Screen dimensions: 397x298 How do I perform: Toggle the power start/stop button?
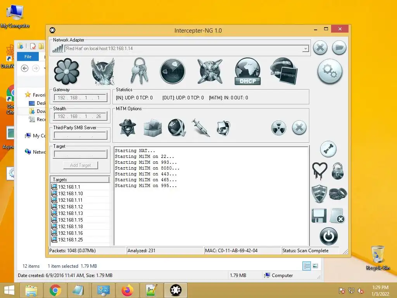pos(329,236)
